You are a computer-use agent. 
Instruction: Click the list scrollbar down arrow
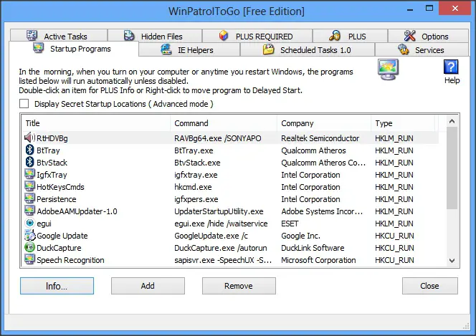click(x=452, y=261)
